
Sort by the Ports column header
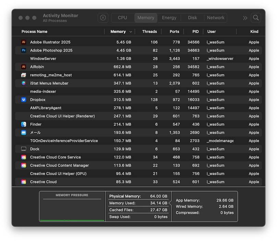pyautogui.click(x=174, y=31)
